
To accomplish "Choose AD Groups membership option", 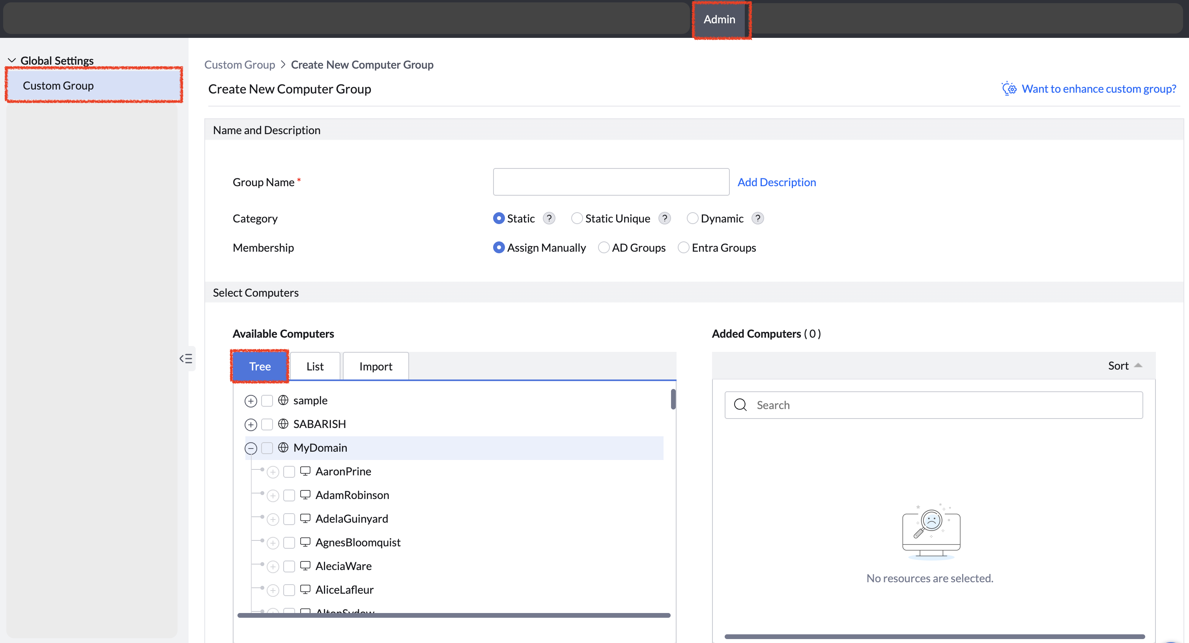I will 603,247.
